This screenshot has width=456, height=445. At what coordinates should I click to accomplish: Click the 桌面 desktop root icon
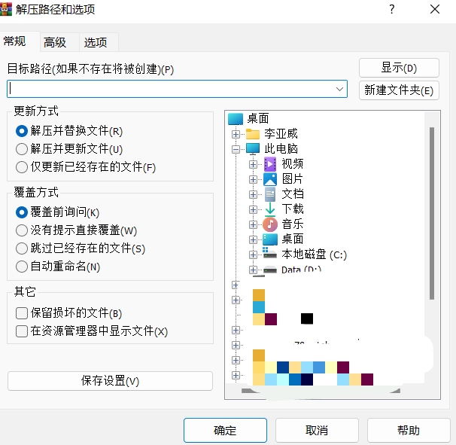pyautogui.click(x=236, y=119)
